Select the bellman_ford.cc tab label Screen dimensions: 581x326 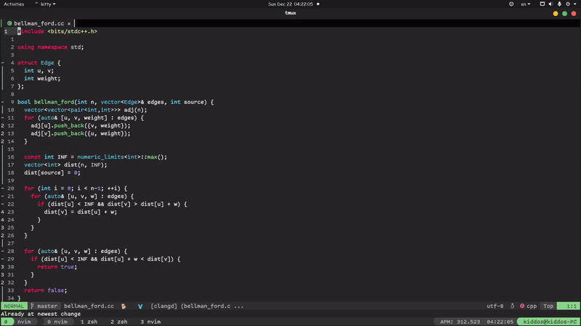tap(39, 23)
